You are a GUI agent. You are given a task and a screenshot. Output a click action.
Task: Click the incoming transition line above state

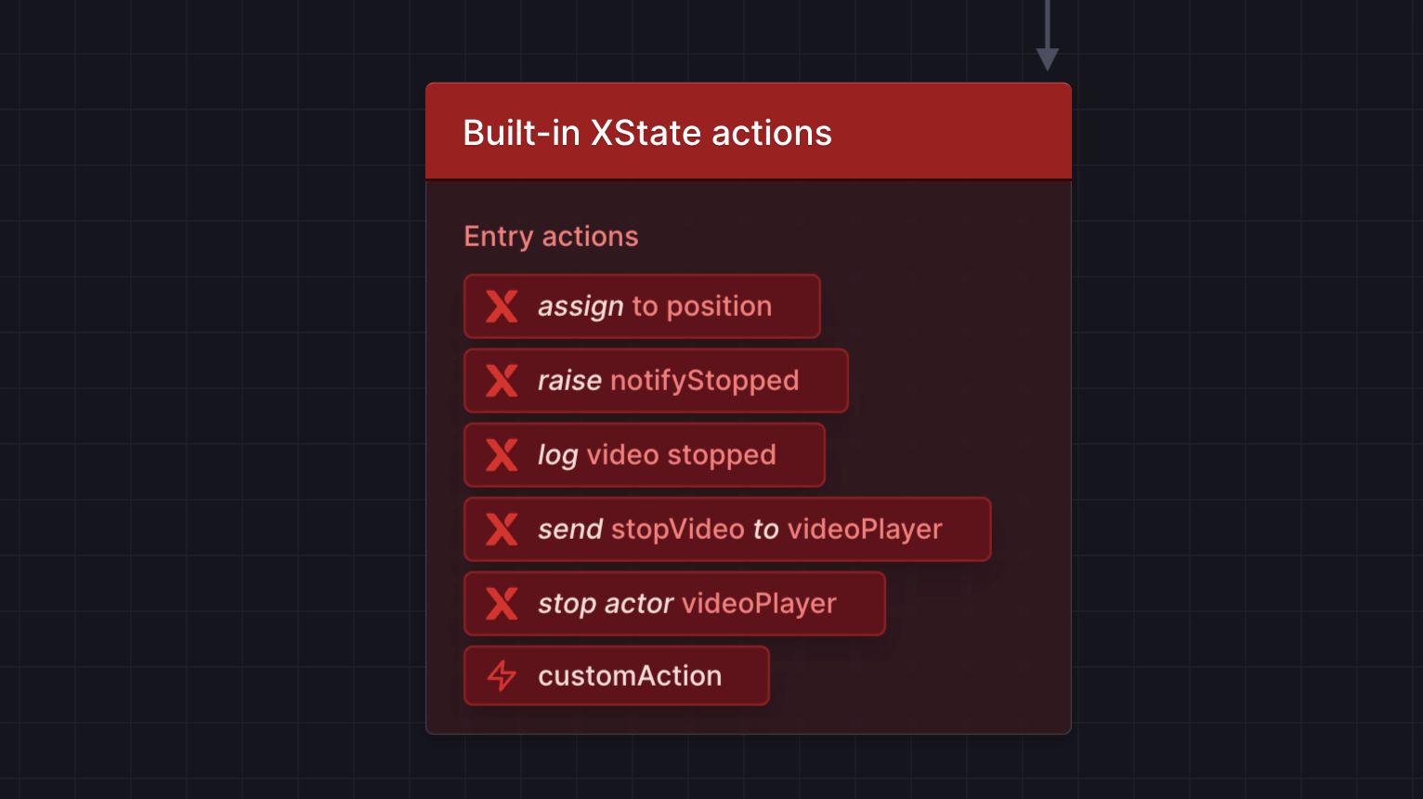[x=1048, y=24]
